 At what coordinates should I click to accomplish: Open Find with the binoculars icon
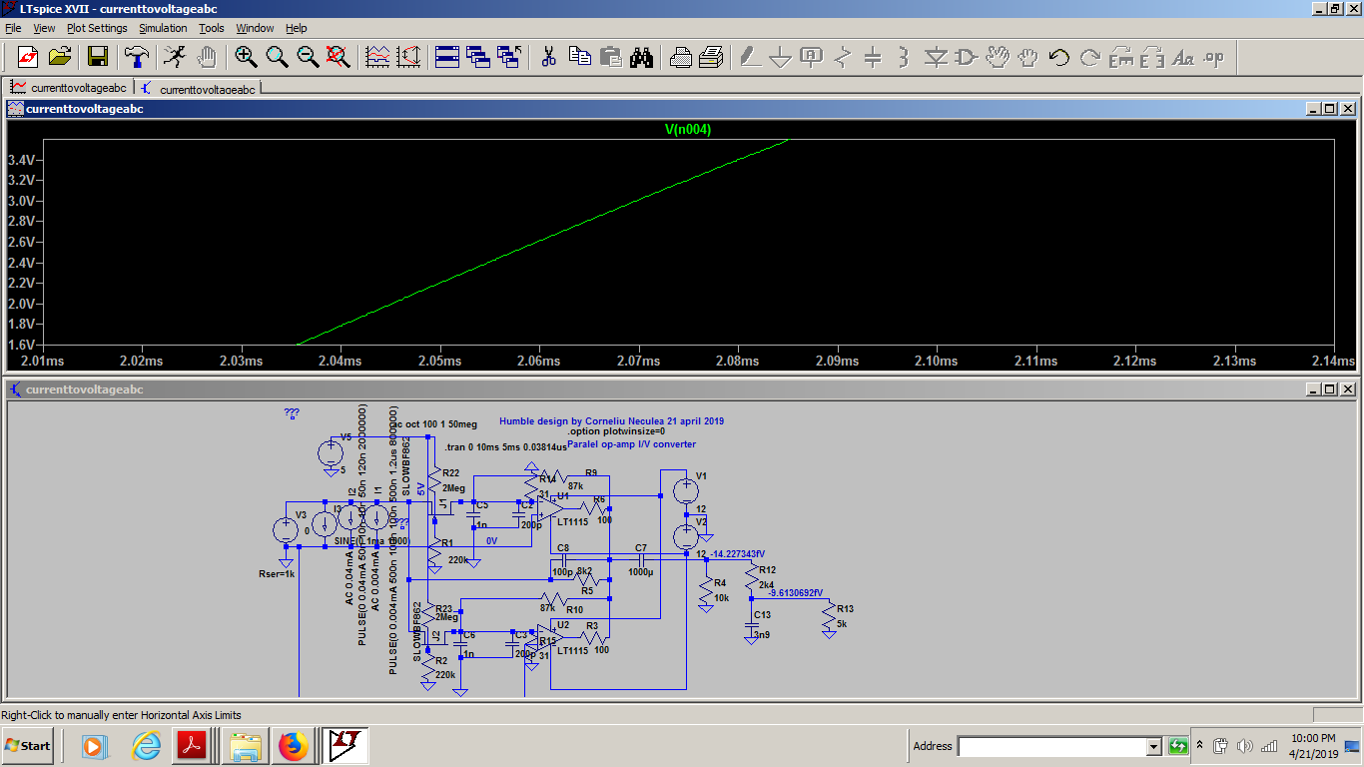coord(641,57)
